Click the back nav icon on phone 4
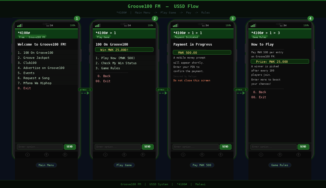 [x=261, y=155]
